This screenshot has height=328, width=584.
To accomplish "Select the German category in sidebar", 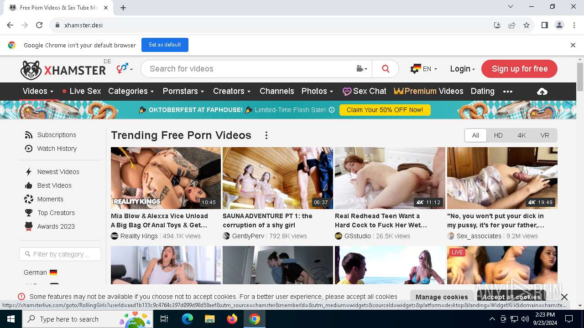I will pyautogui.click(x=40, y=272).
